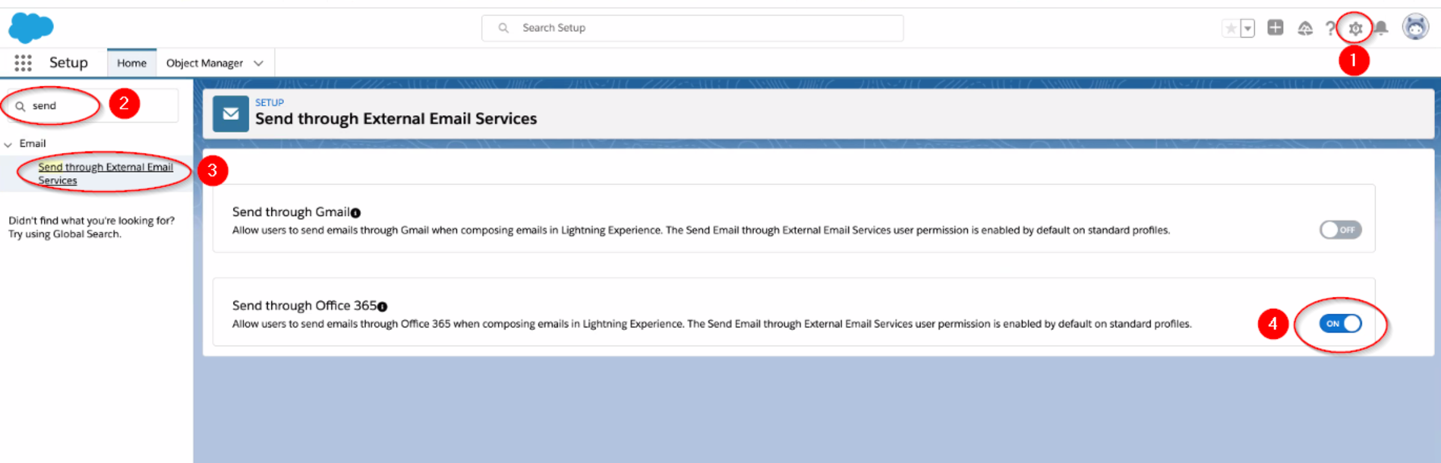Open the Trailhead guidance icon
The height and width of the screenshot is (463, 1441).
1305,28
